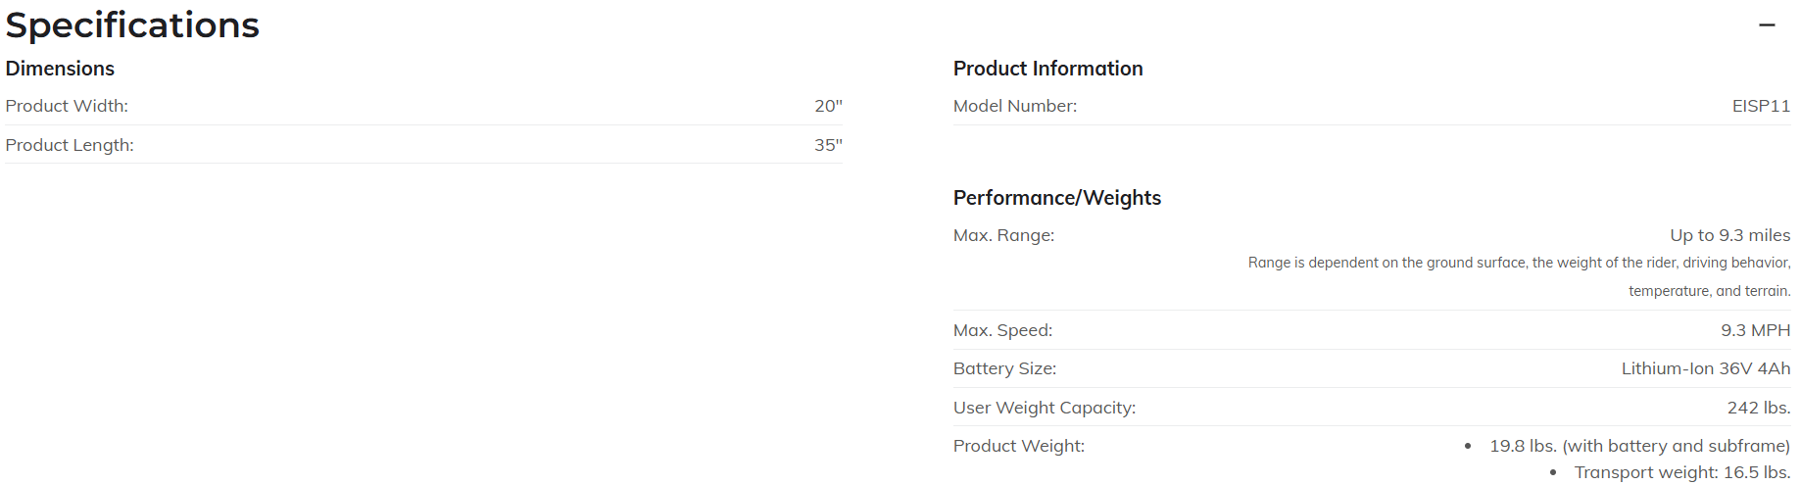The height and width of the screenshot is (485, 1800).
Task: Click the Specifications heading
Action: click(x=132, y=25)
